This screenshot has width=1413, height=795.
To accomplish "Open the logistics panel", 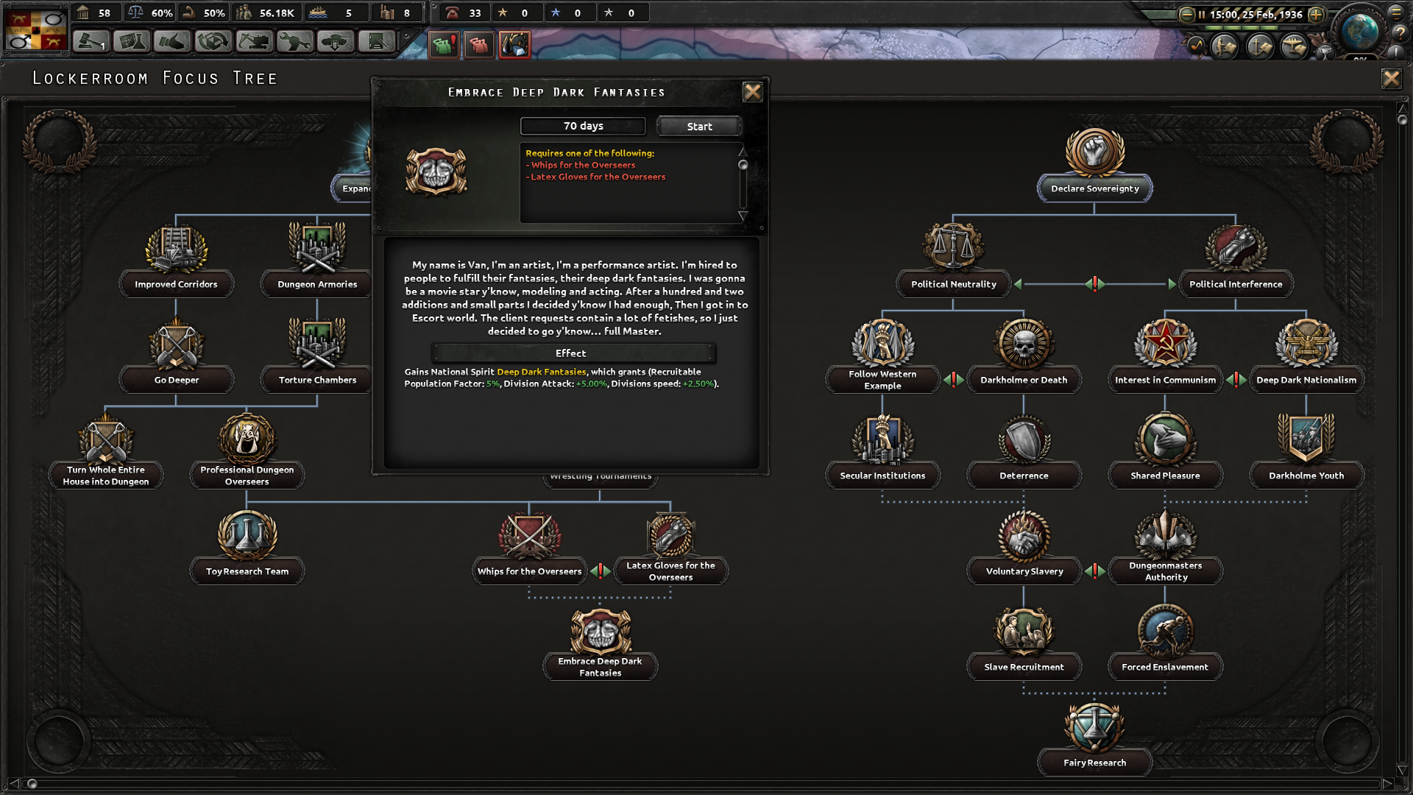I will 376,42.
